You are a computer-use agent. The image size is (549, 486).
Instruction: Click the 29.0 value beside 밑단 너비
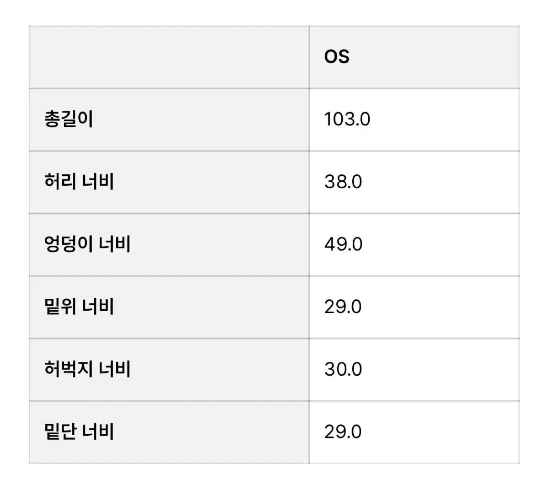pyautogui.click(x=343, y=432)
